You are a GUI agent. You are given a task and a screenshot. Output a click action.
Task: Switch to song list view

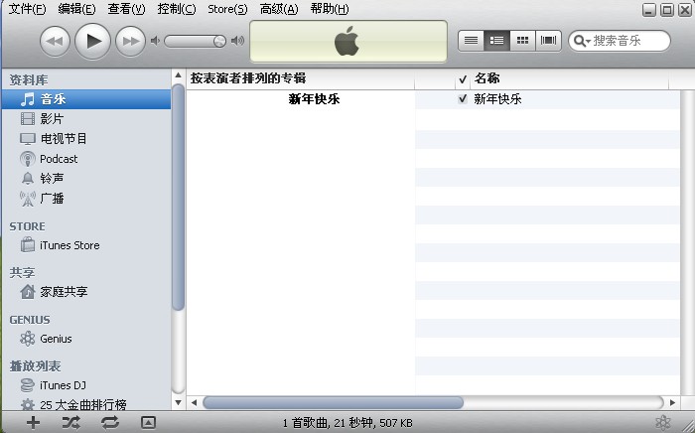click(471, 41)
